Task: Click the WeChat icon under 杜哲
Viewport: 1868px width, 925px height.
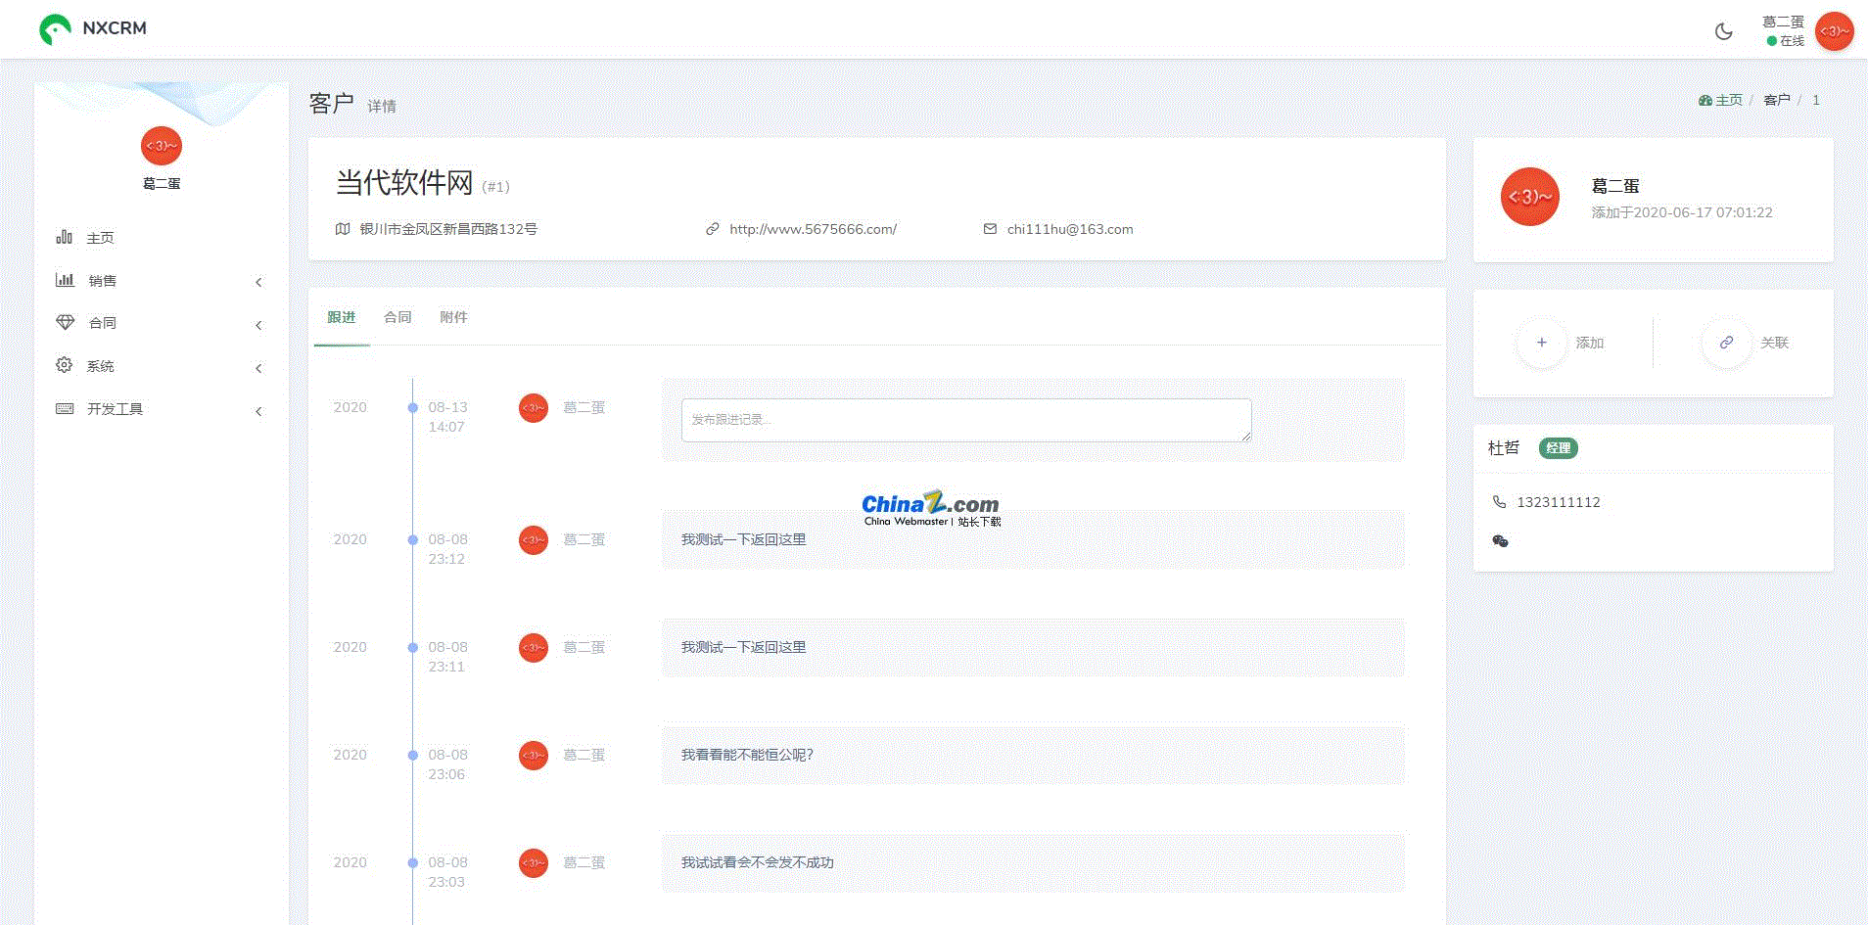Action: pos(1500,540)
